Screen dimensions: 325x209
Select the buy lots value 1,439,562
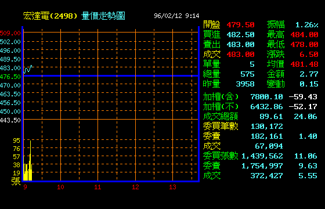pos(262,156)
